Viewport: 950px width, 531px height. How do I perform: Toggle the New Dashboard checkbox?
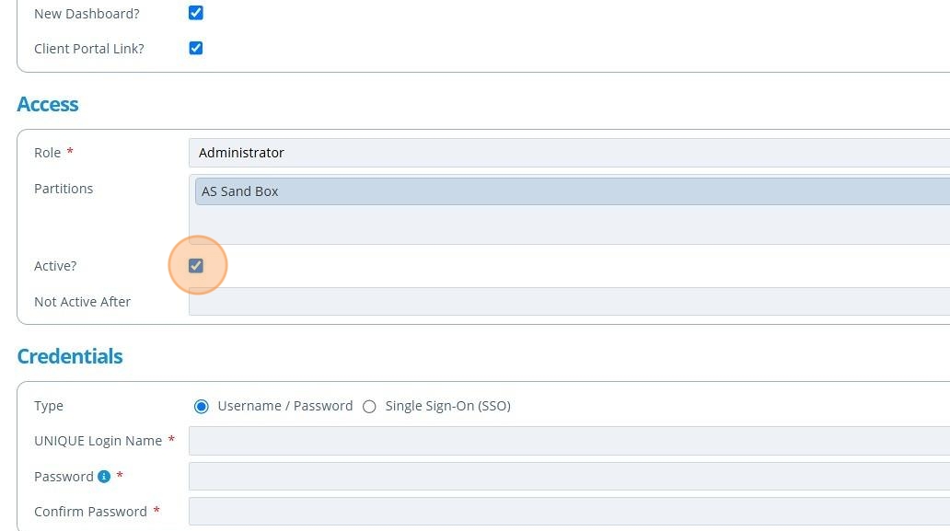pyautogui.click(x=195, y=13)
